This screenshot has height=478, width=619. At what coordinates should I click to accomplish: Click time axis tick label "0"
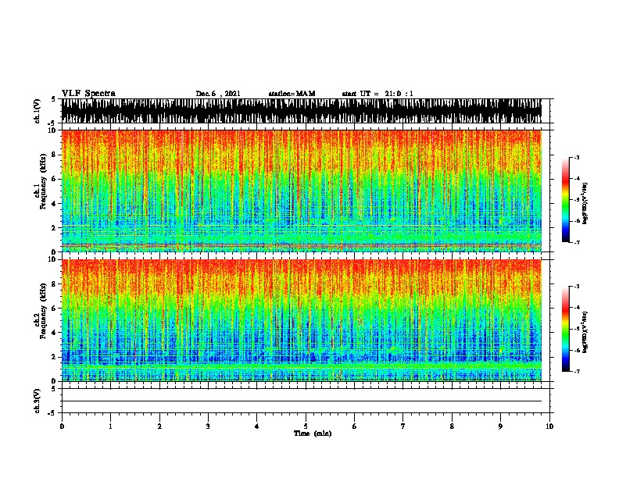(62, 426)
